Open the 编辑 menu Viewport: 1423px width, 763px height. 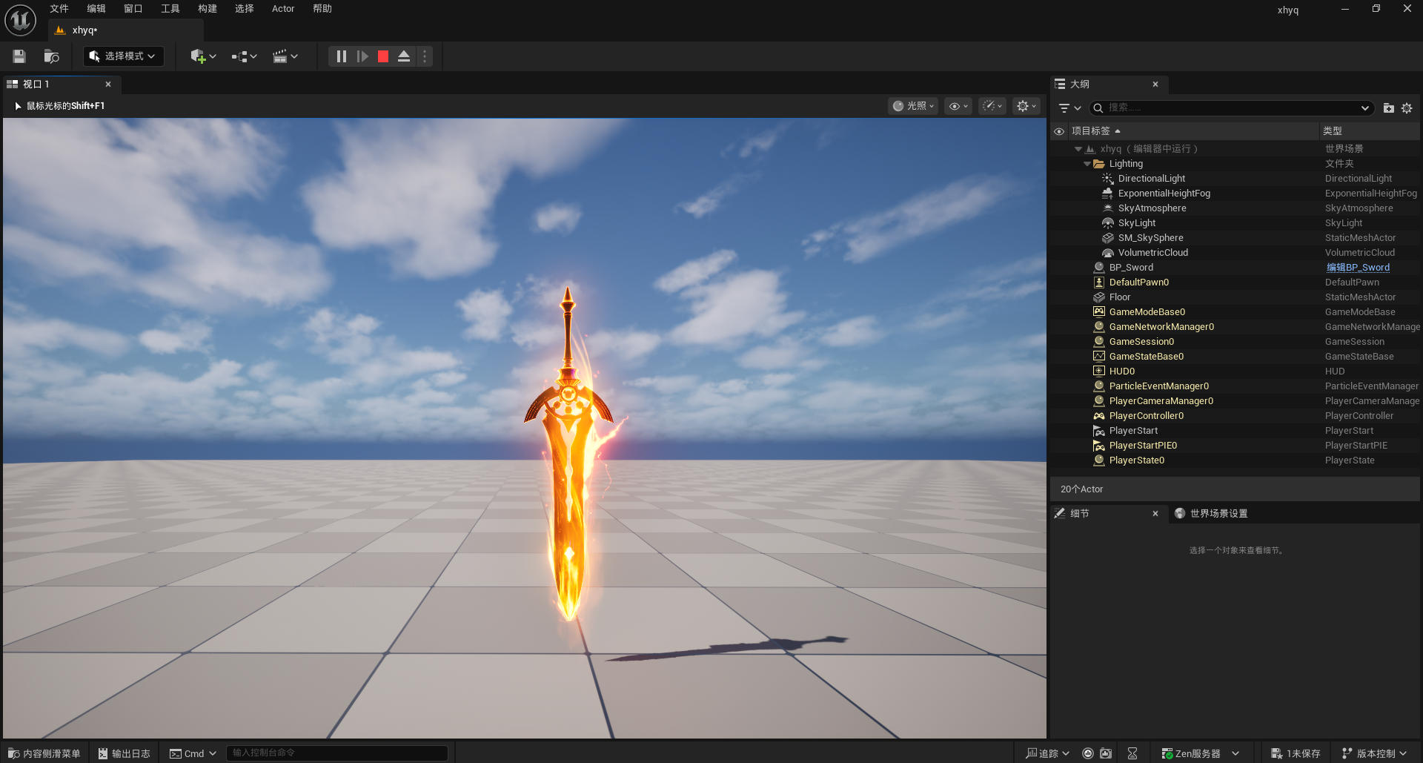coord(96,9)
